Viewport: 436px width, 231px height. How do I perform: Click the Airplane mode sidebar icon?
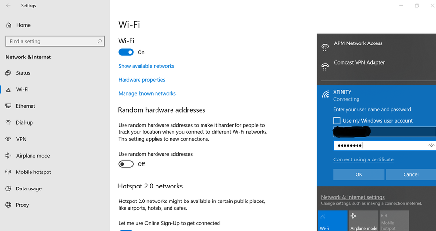[x=8, y=156]
